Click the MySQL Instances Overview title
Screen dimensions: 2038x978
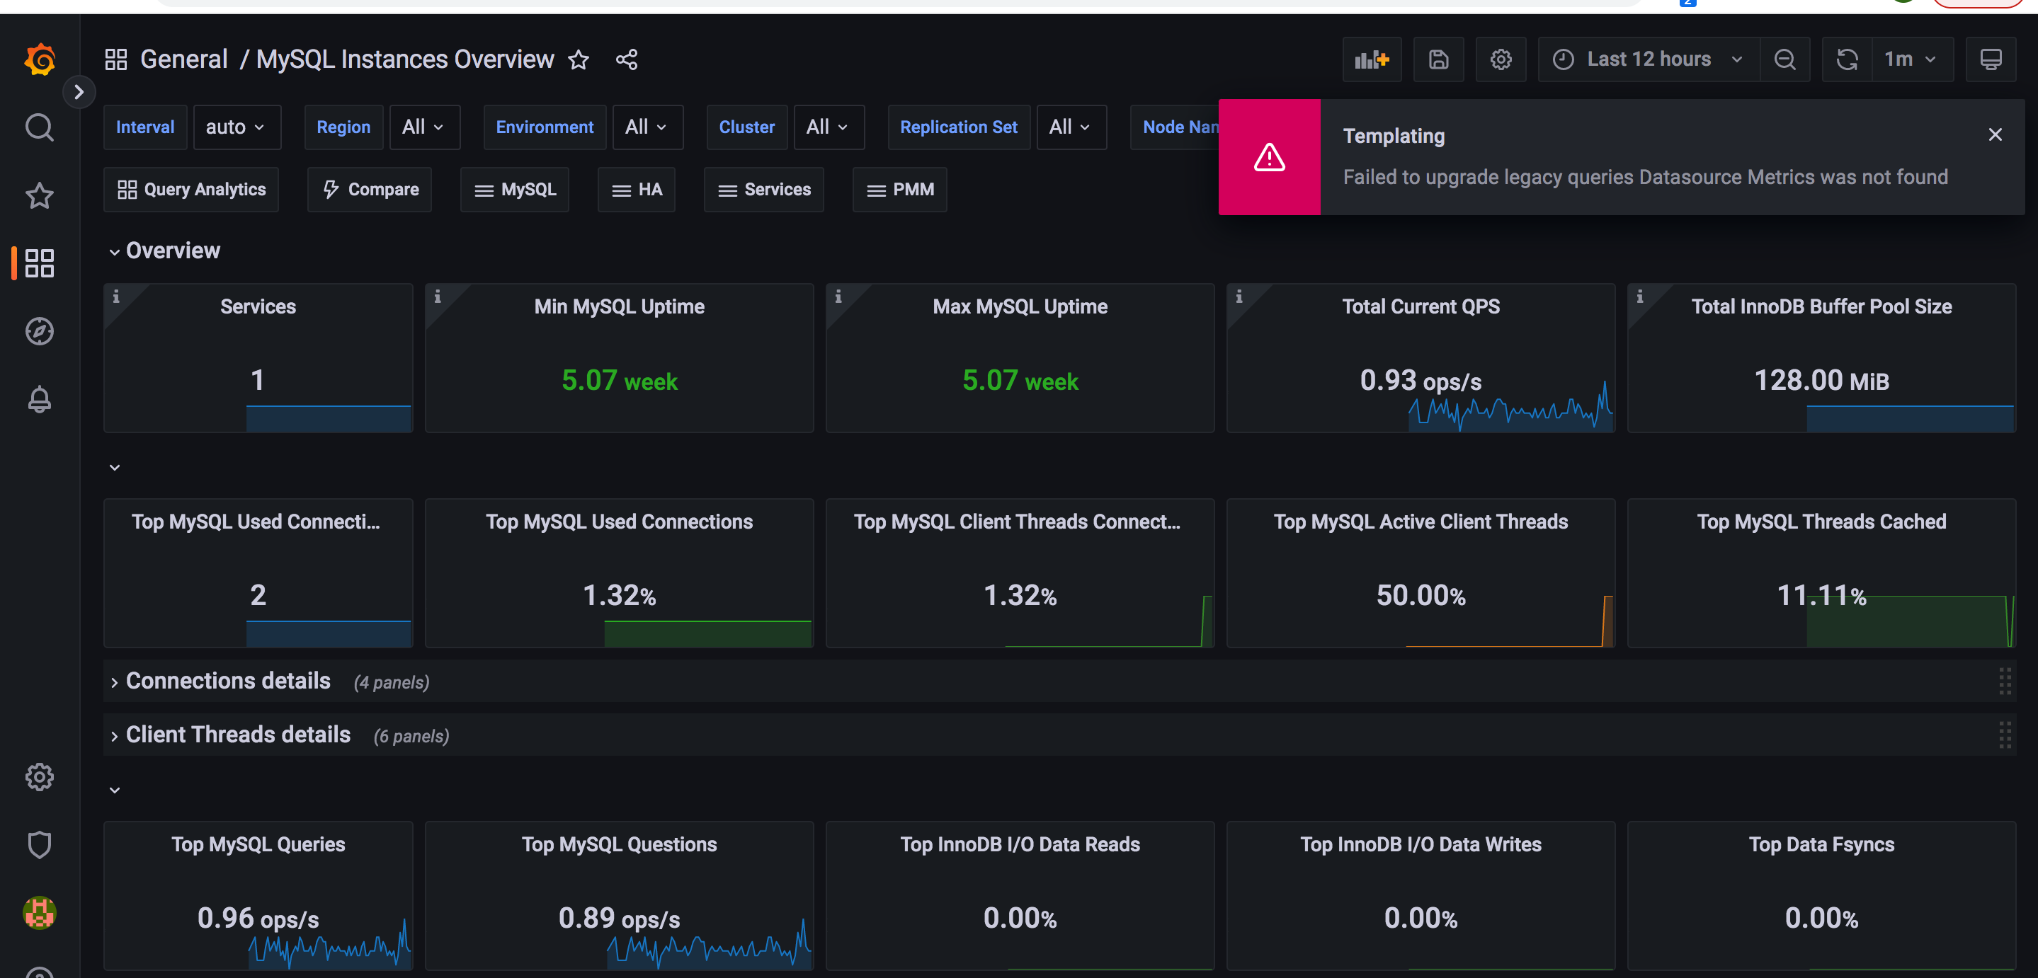pos(405,59)
